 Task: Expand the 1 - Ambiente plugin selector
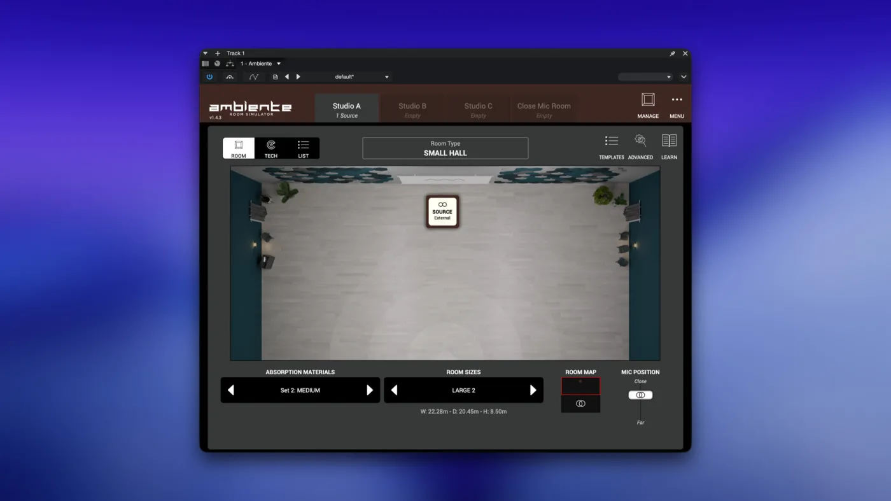pos(261,64)
